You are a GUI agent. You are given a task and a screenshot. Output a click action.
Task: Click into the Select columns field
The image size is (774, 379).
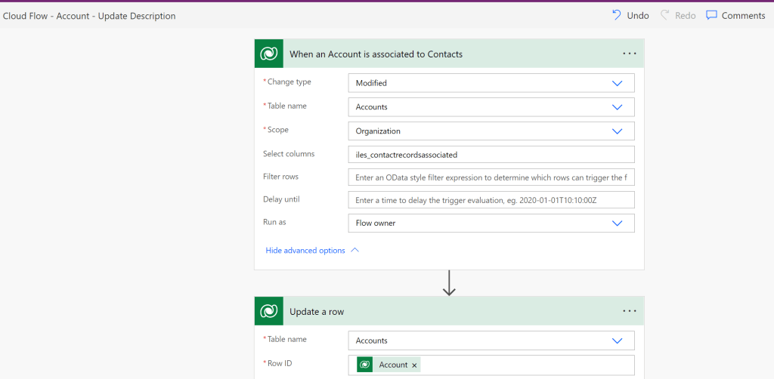(x=491, y=155)
